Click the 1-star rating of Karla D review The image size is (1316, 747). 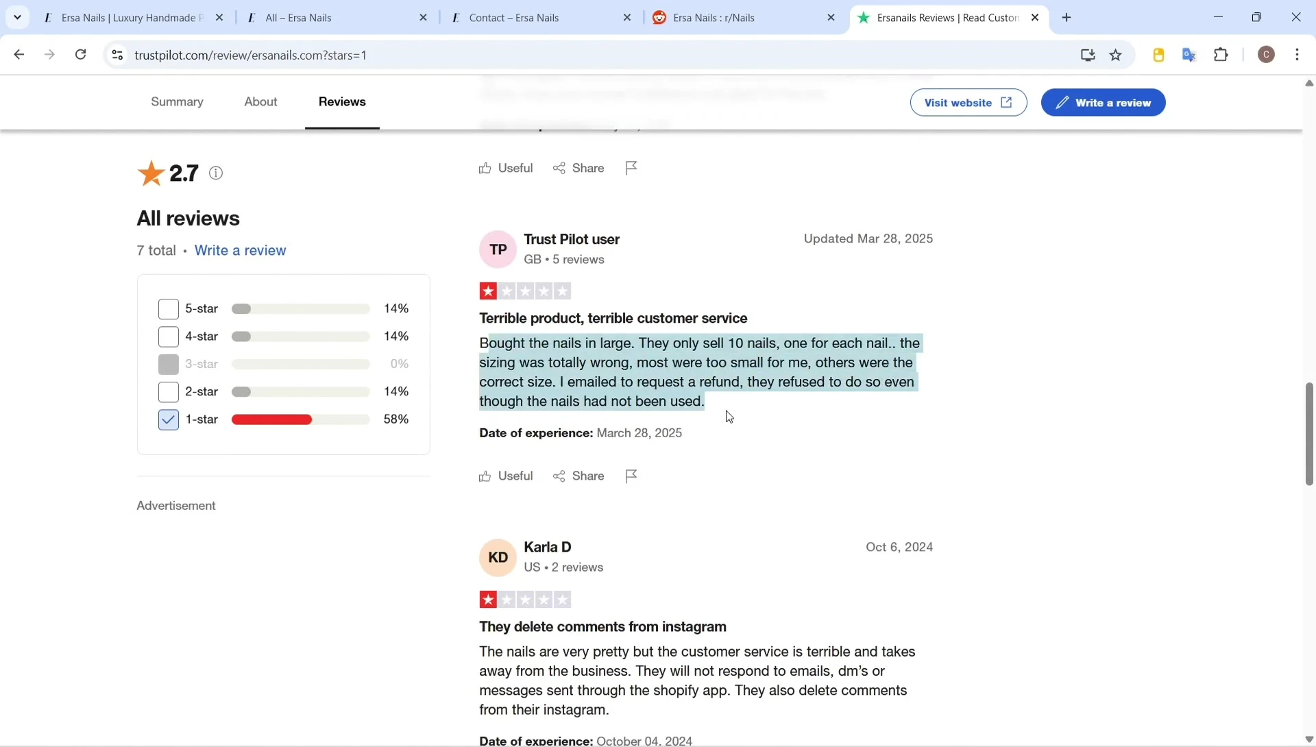coord(525,600)
